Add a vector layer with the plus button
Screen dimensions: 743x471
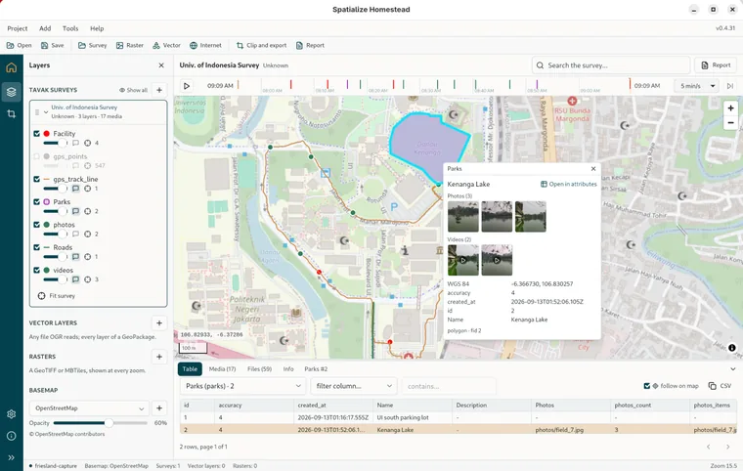tap(159, 323)
